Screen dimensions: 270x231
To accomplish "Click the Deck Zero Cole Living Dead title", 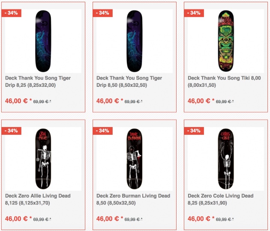I will [220, 199].
